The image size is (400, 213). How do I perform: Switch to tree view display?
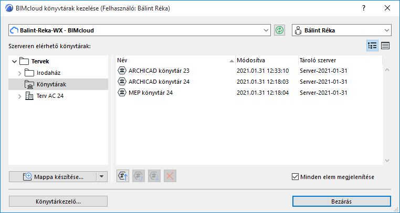pyautogui.click(x=373, y=46)
